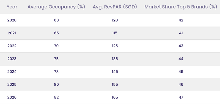The width and height of the screenshot is (220, 104).
Task: Click the Year column header
Action: pyautogui.click(x=12, y=7)
